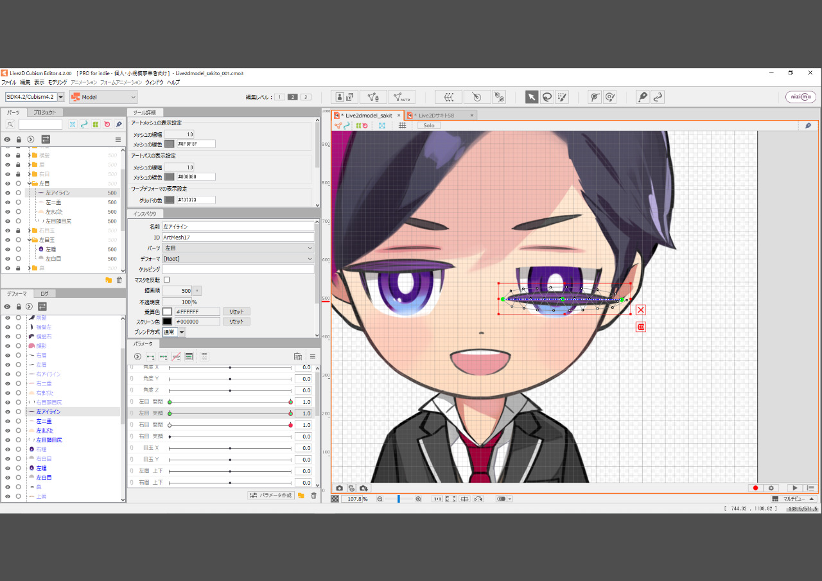Select the arrow selection tool
The image size is (822, 581).
point(532,97)
